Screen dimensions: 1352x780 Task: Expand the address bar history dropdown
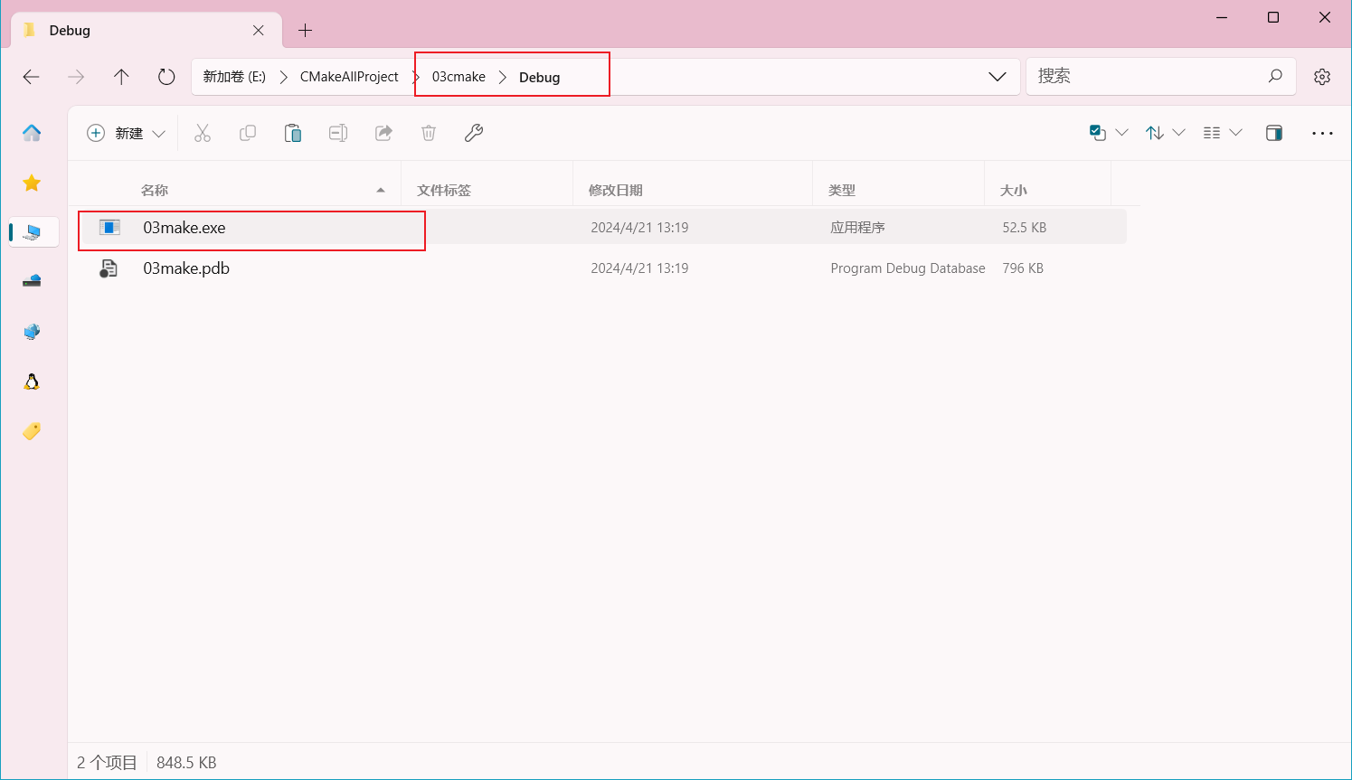pyautogui.click(x=997, y=77)
